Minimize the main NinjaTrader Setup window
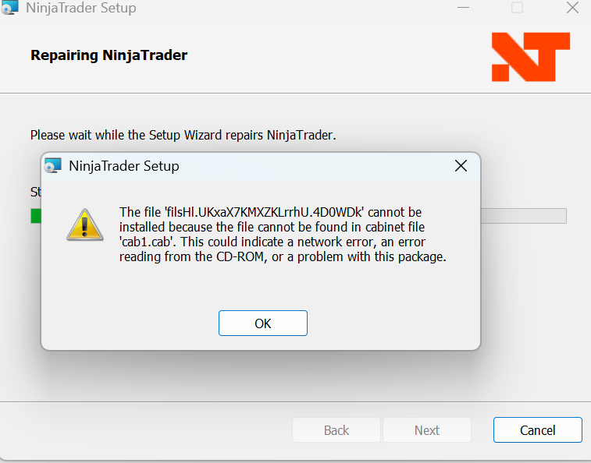This screenshot has width=591, height=463. (x=463, y=8)
